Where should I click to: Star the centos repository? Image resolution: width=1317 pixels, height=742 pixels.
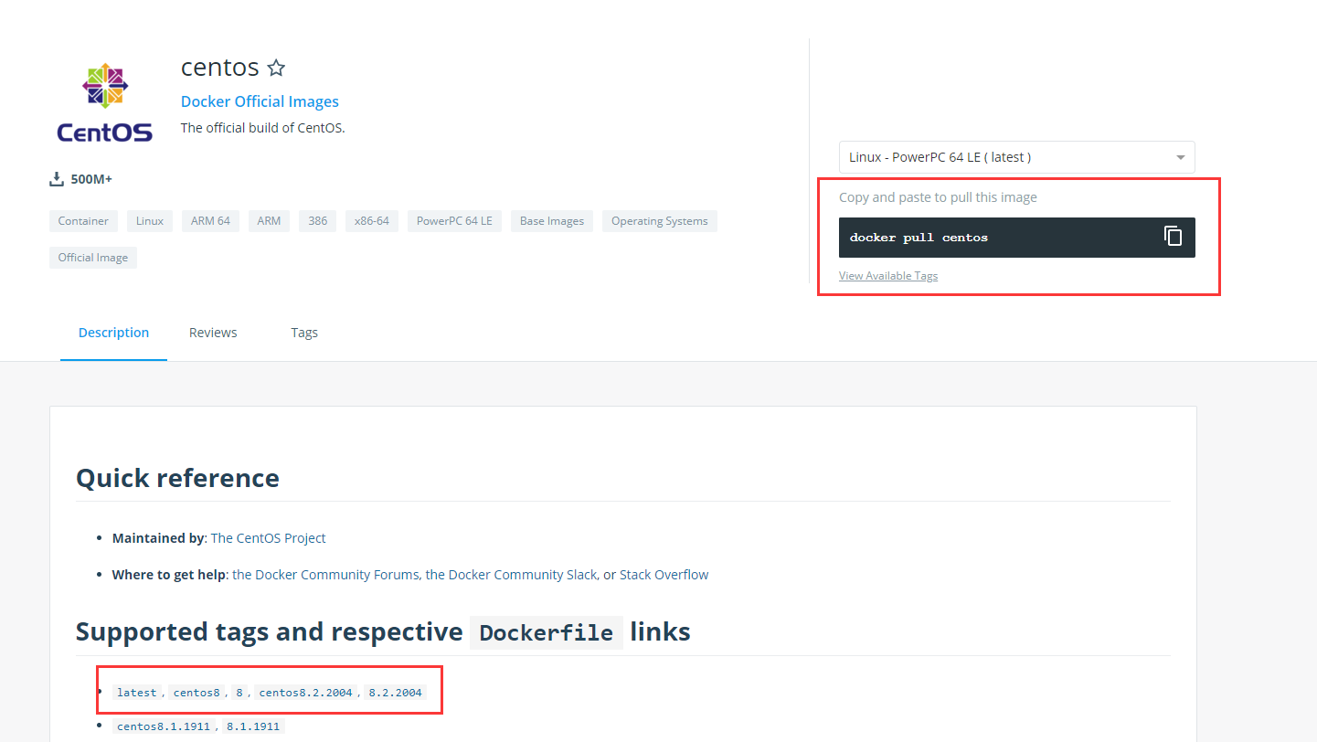276,68
